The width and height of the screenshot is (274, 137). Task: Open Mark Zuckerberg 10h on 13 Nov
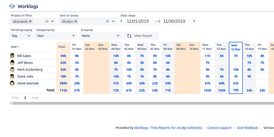pos(236,70)
